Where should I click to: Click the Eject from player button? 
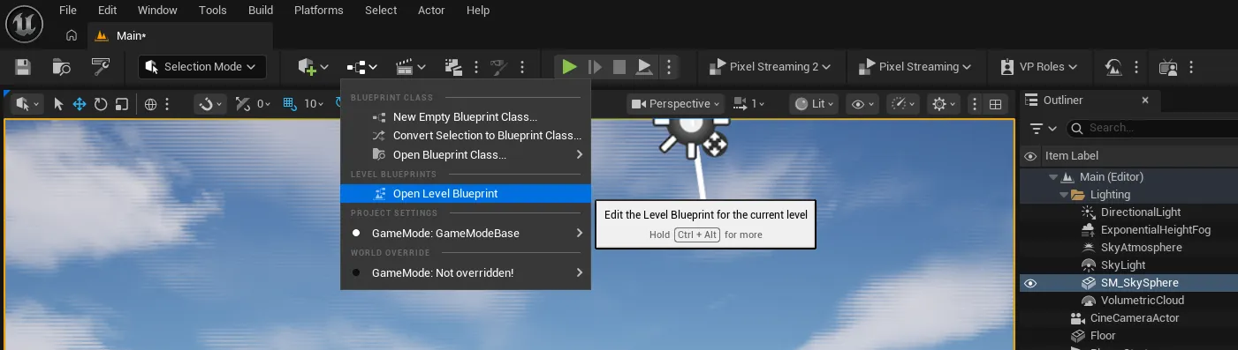click(x=645, y=66)
